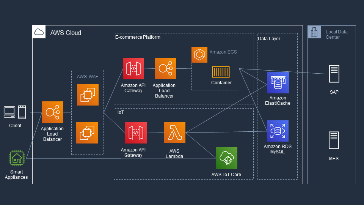Click the AWS Lambda icon
Viewport: 364px width, 205px height.
[x=175, y=132]
